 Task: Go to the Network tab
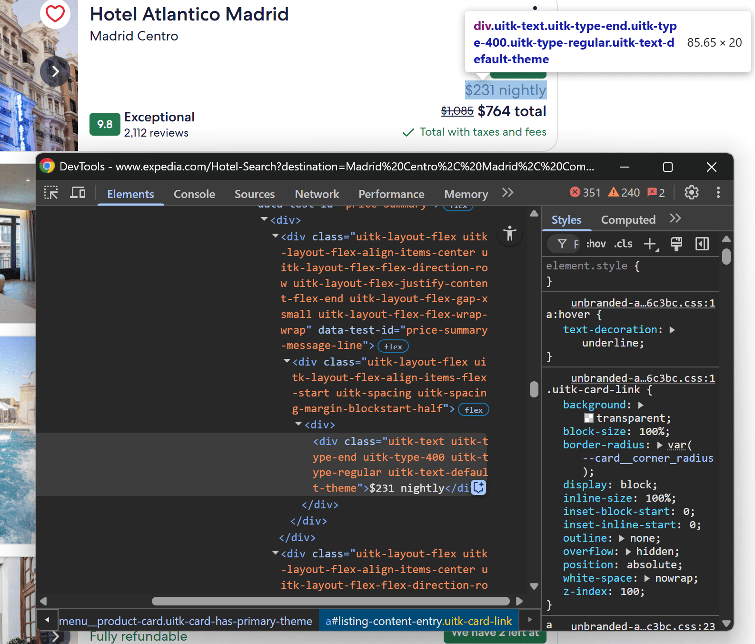coord(317,194)
